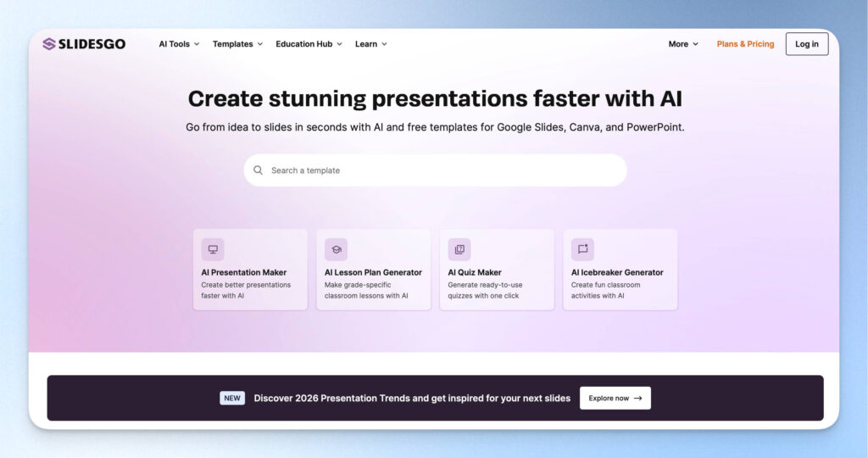Click the AI Icebreaker chat bubble icon
The height and width of the screenshot is (458, 868).
583,249
